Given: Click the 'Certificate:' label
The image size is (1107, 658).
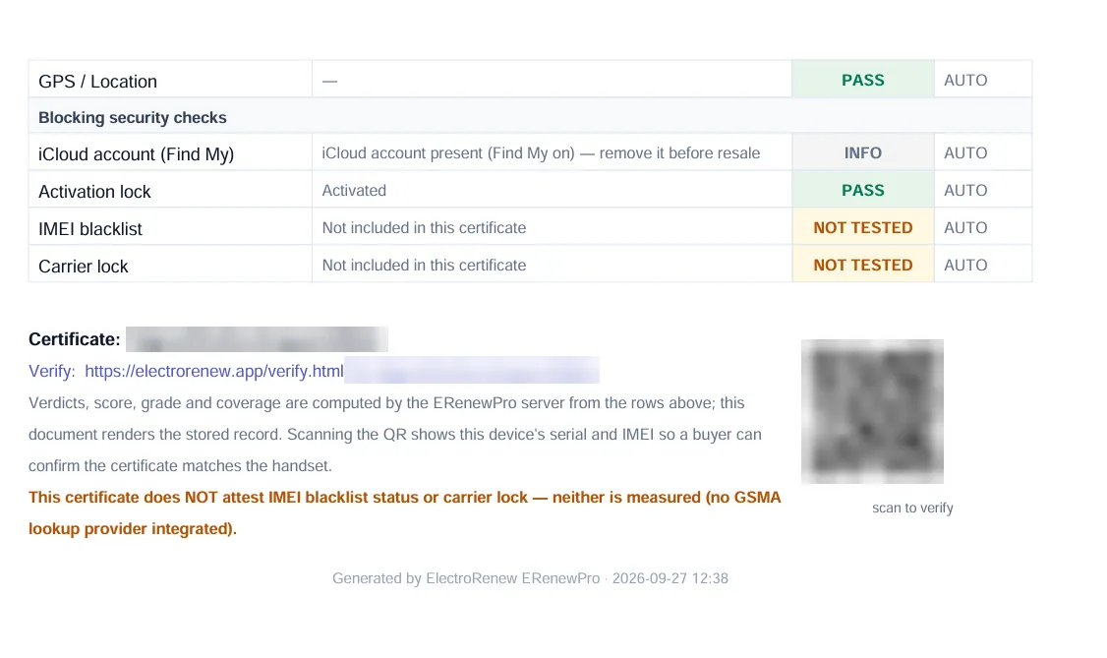Looking at the screenshot, I should coord(74,339).
